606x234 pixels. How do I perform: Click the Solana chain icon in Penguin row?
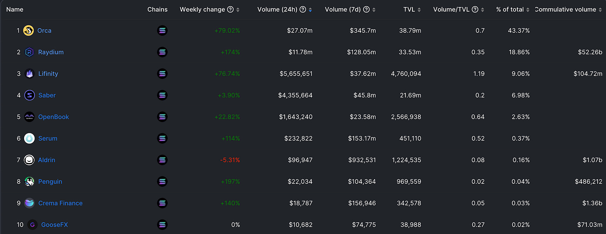tap(162, 181)
